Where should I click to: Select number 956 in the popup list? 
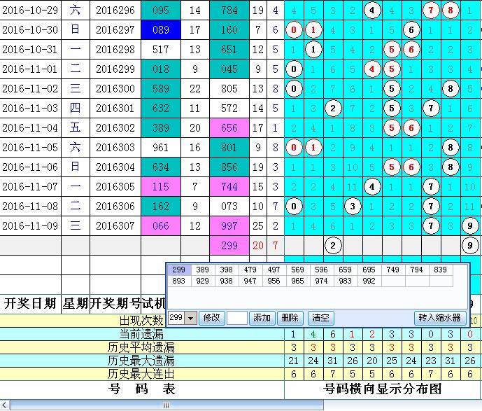(274, 281)
